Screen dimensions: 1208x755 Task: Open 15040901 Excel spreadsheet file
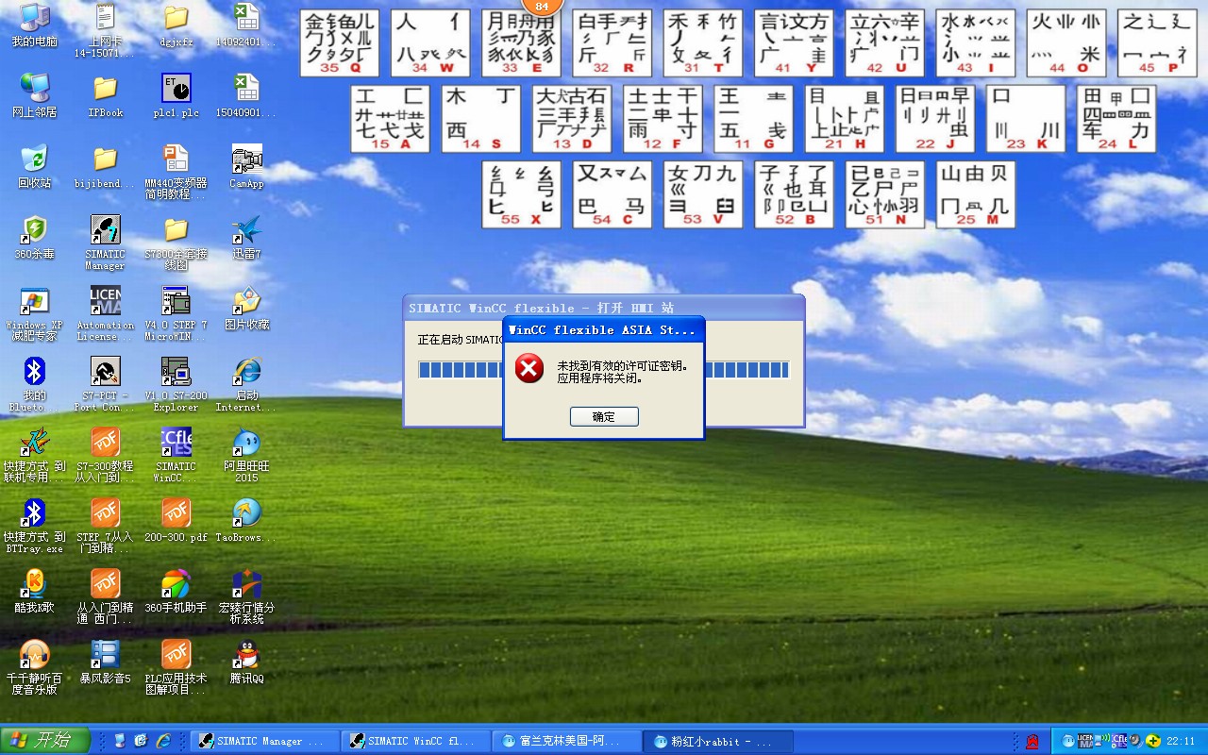pos(246,96)
